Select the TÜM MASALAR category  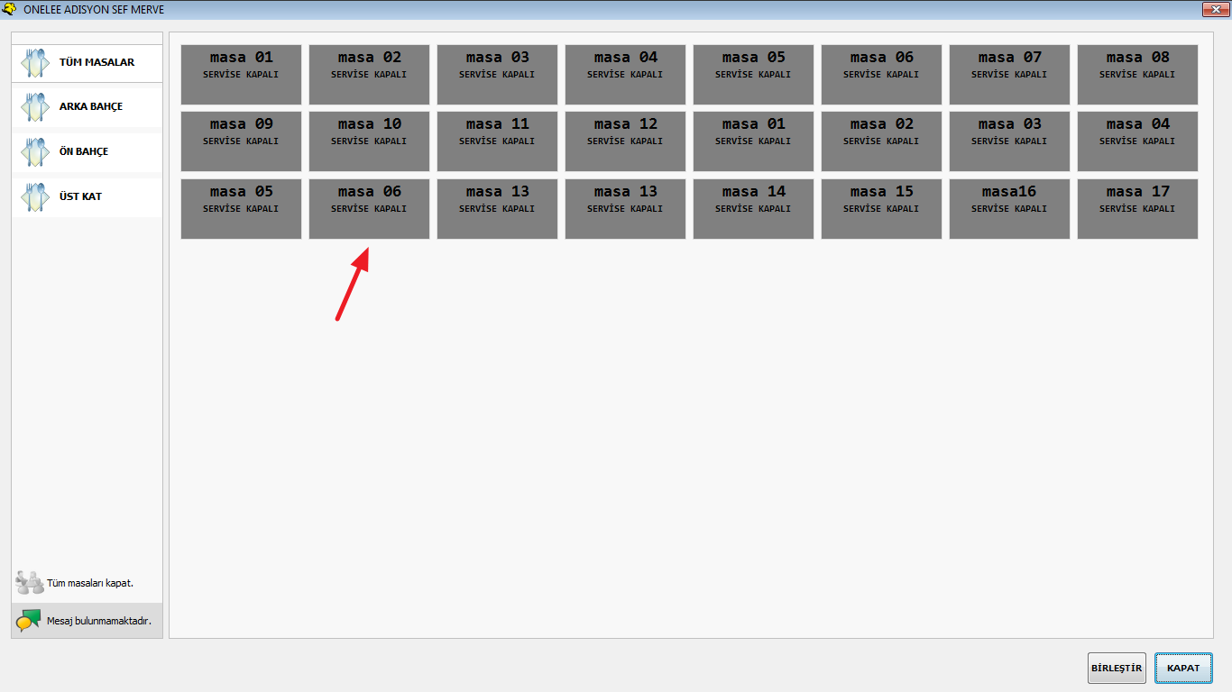pyautogui.click(x=87, y=63)
